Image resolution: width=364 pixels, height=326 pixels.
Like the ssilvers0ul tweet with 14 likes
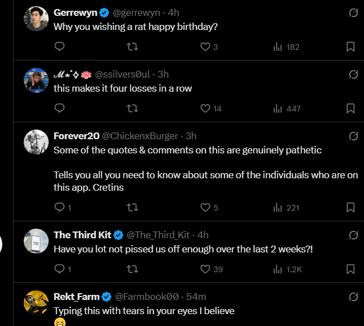pos(206,109)
